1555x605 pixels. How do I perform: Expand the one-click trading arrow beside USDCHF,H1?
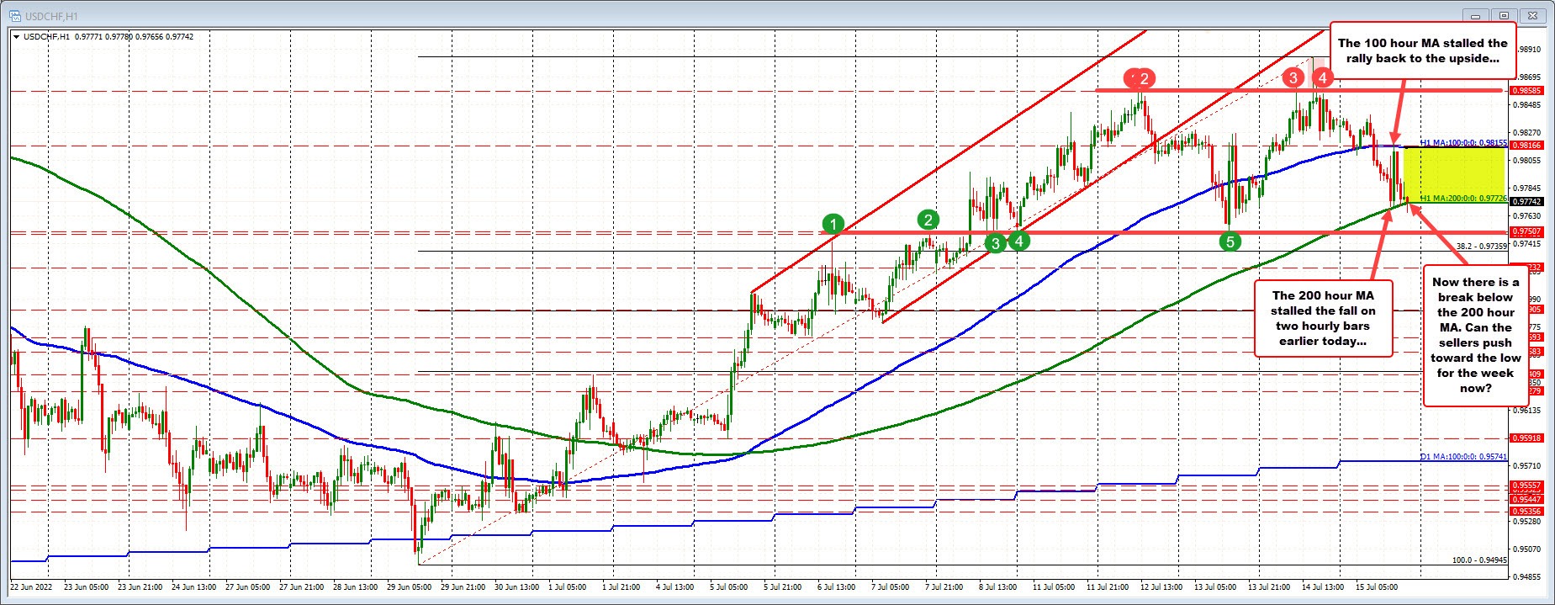coord(17,37)
